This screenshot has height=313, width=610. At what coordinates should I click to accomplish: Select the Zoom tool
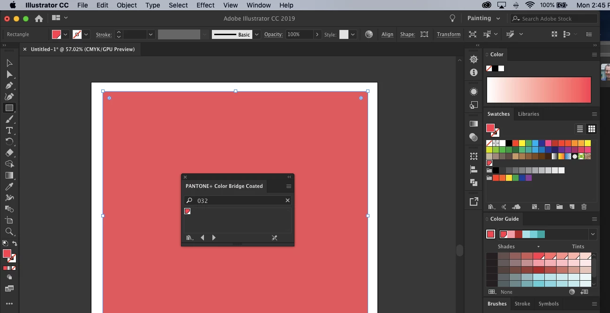pyautogui.click(x=9, y=231)
